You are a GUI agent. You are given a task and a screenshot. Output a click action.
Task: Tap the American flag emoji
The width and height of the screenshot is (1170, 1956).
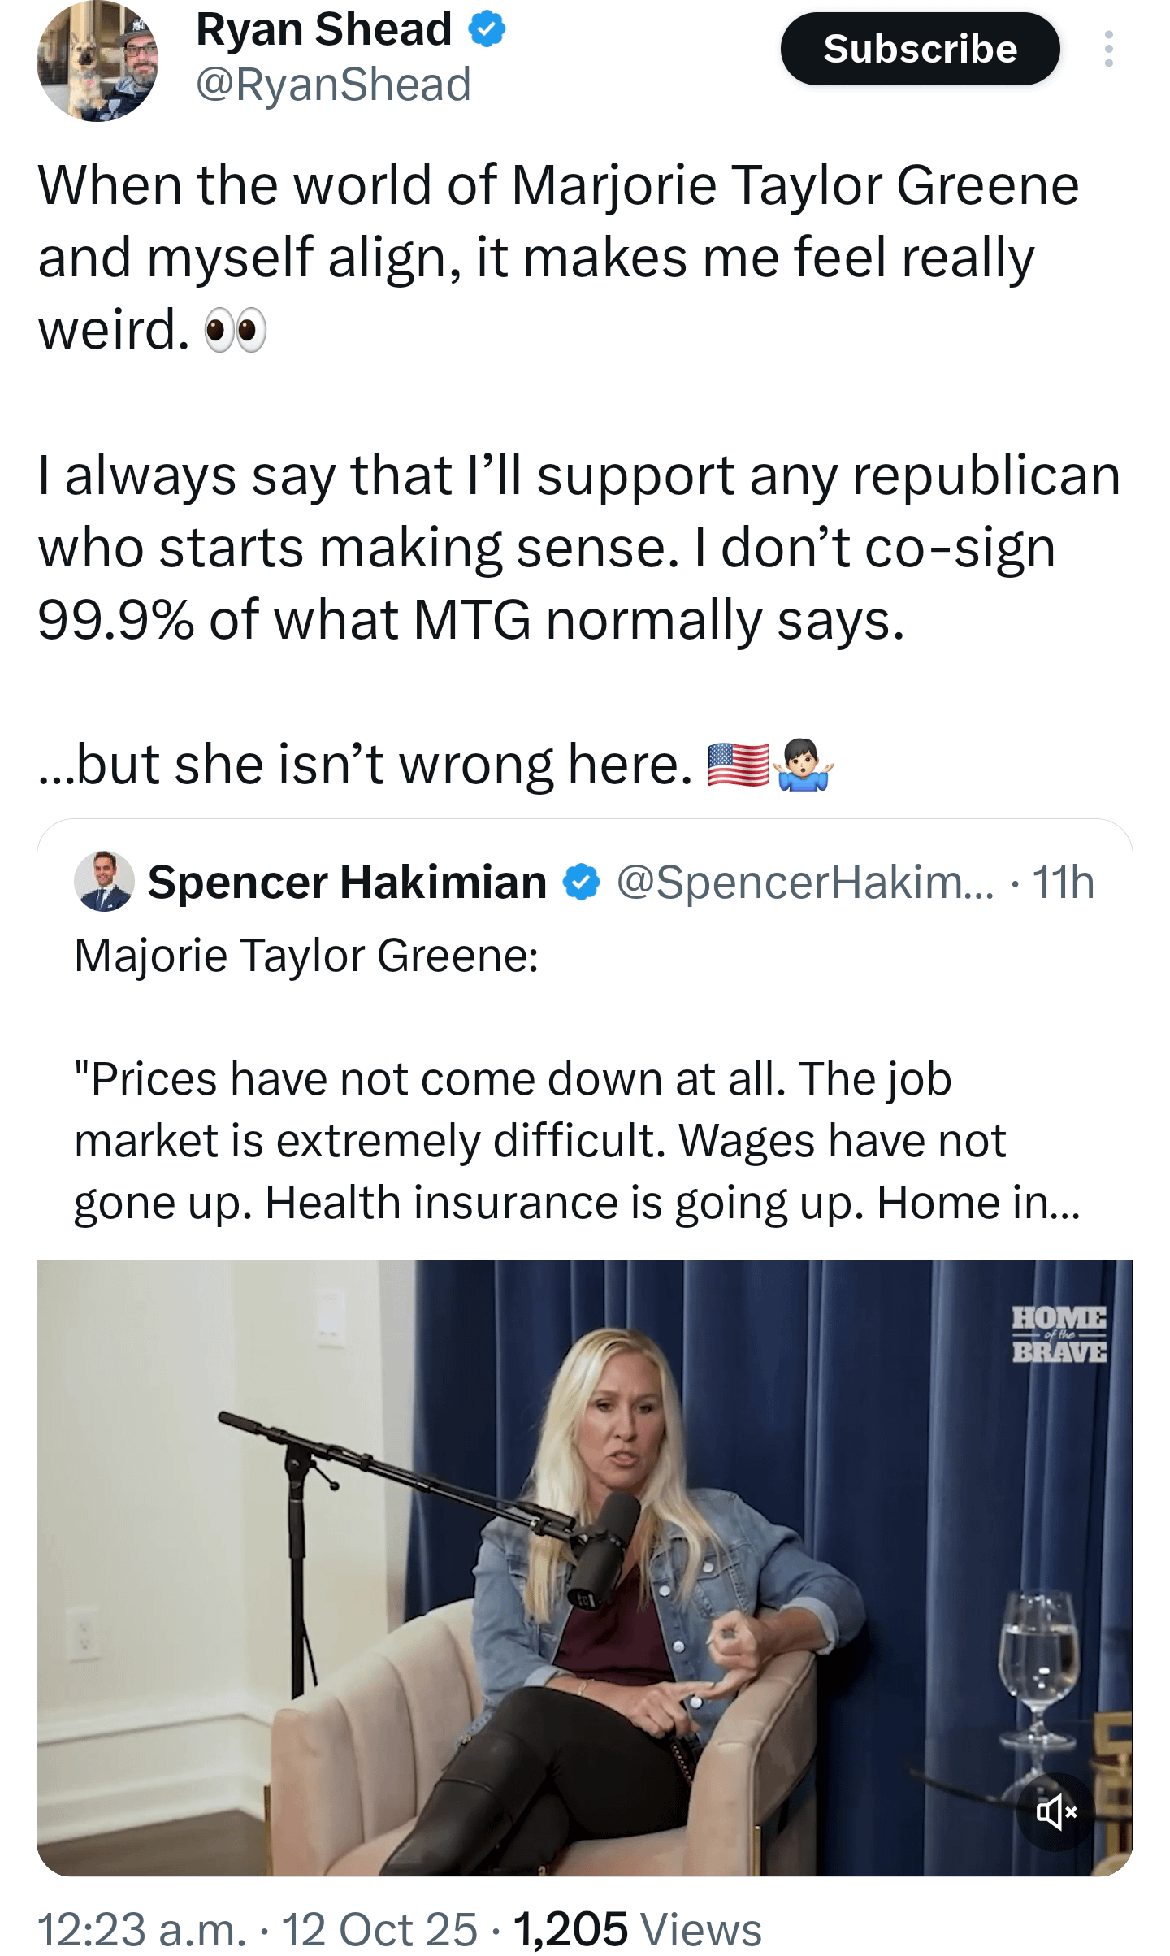point(738,765)
